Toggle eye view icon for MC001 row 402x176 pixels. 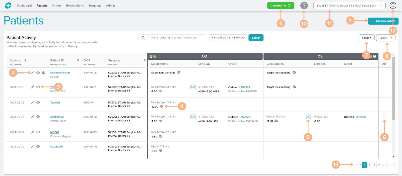pyautogui.click(x=38, y=132)
